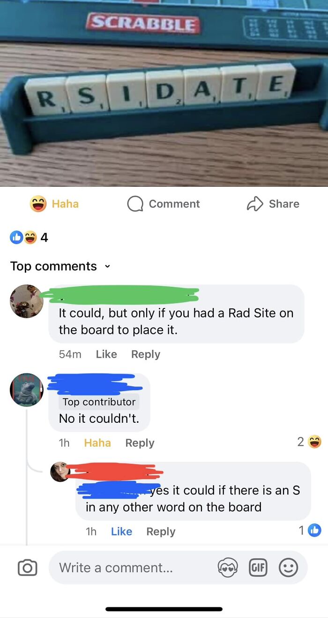Tap the Share arrow icon

[x=255, y=204]
